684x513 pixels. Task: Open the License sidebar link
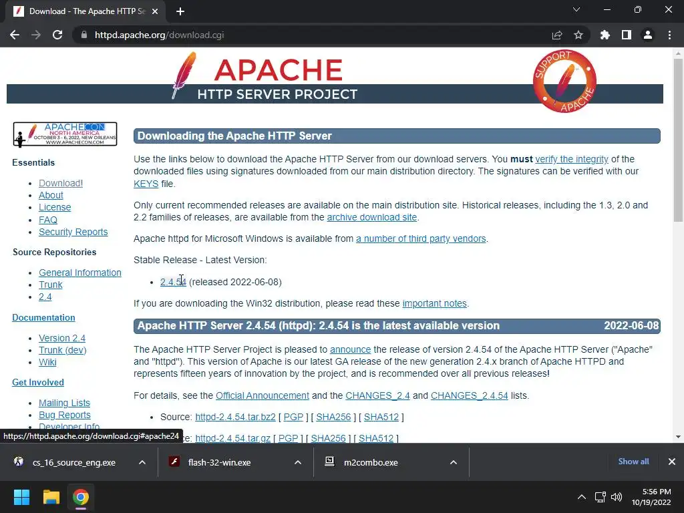55,207
